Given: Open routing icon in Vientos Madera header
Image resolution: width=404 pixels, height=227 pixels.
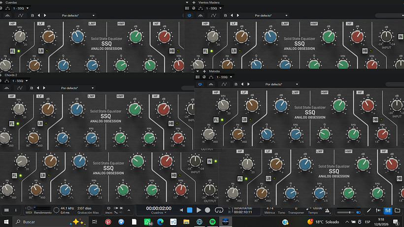Looking at the screenshot, I should [201, 8].
